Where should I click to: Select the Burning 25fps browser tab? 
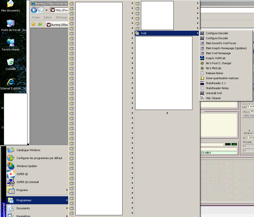[57, 25]
